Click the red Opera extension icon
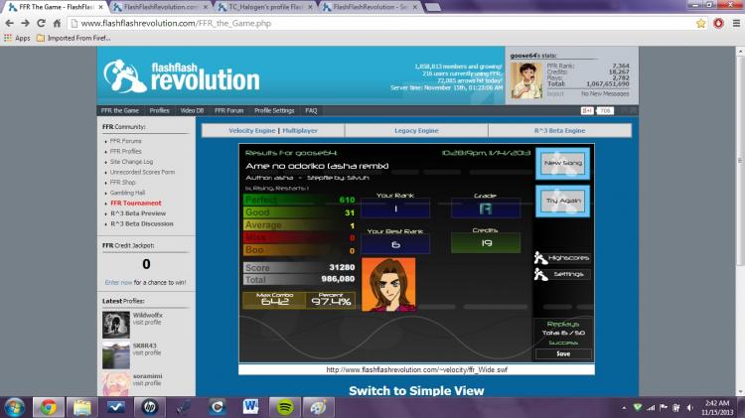 718,23
